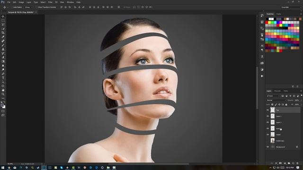Open the Auto-Select Group dropdown
The image size is (303, 170).
[28, 7]
